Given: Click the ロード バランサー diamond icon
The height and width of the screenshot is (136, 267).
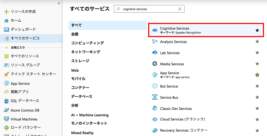Looking at the screenshot, I should 6,127.
